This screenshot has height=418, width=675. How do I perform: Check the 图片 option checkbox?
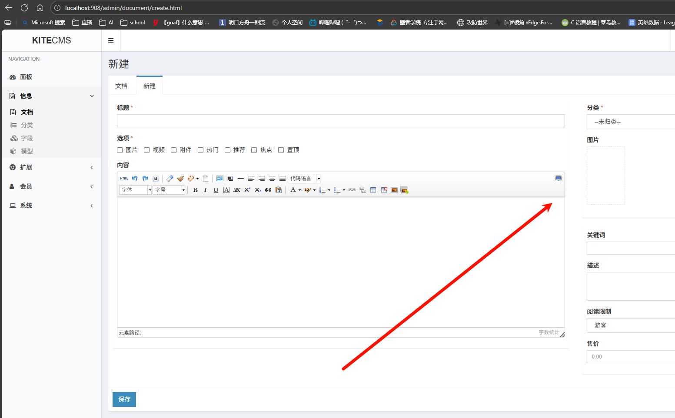click(x=120, y=150)
